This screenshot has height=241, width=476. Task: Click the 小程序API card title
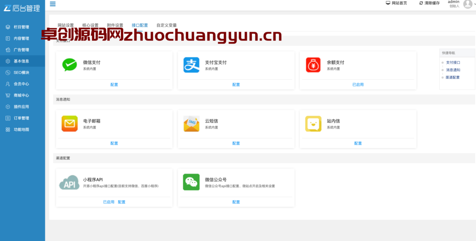click(x=93, y=180)
